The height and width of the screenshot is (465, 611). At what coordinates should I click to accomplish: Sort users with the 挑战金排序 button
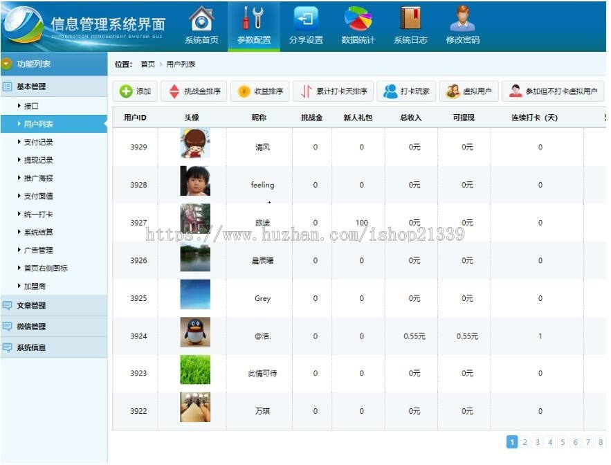point(194,91)
